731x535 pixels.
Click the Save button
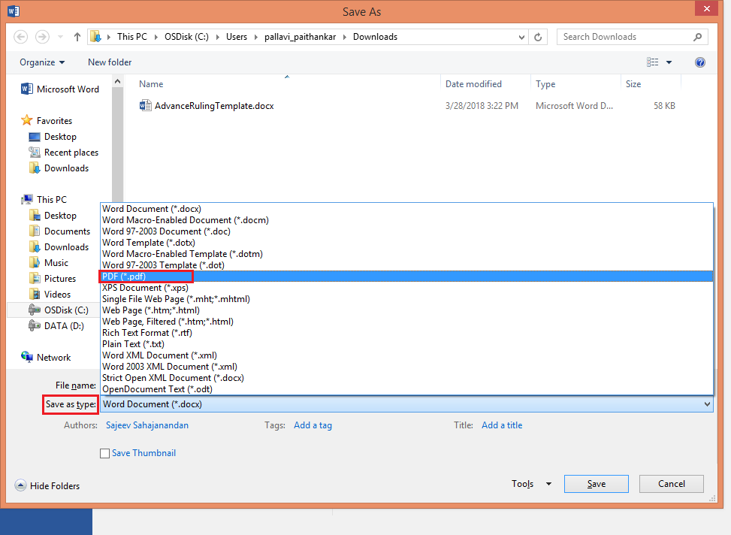pyautogui.click(x=597, y=484)
